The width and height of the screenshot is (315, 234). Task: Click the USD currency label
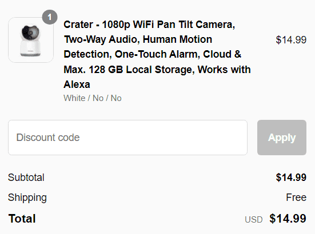[x=253, y=220]
